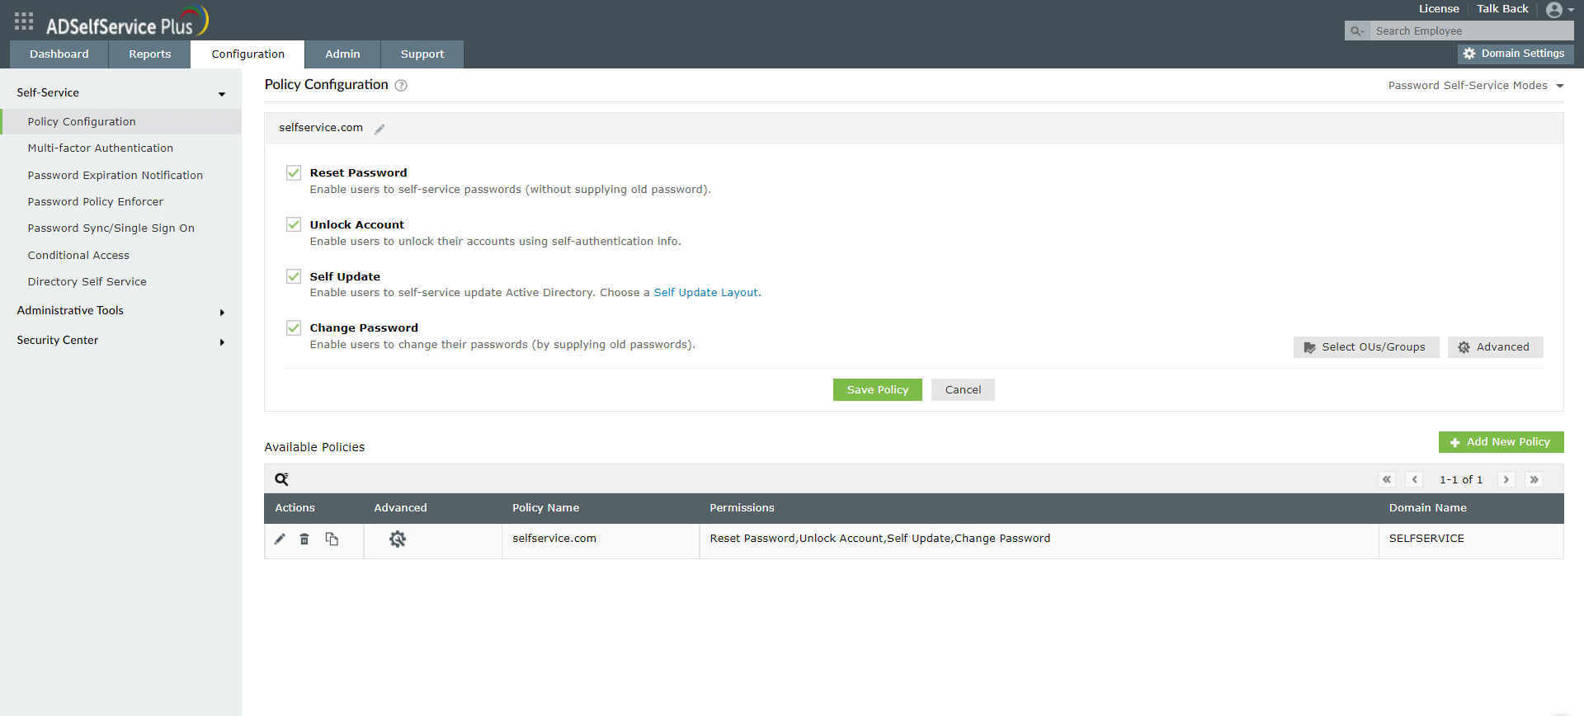Click the Save Policy button
The height and width of the screenshot is (716, 1584).
pyautogui.click(x=877, y=390)
